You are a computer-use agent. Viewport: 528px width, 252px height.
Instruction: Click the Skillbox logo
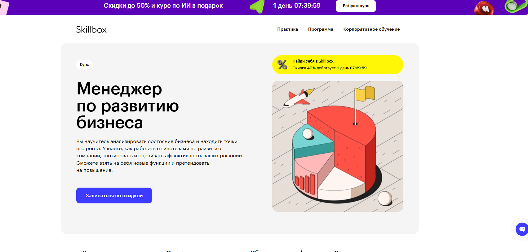pyautogui.click(x=91, y=29)
